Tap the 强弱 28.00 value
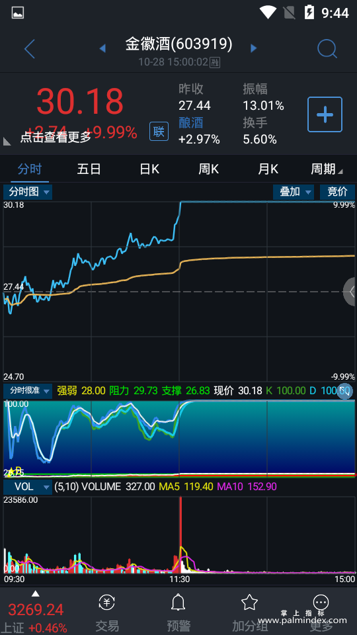The image size is (357, 635). coord(81,391)
